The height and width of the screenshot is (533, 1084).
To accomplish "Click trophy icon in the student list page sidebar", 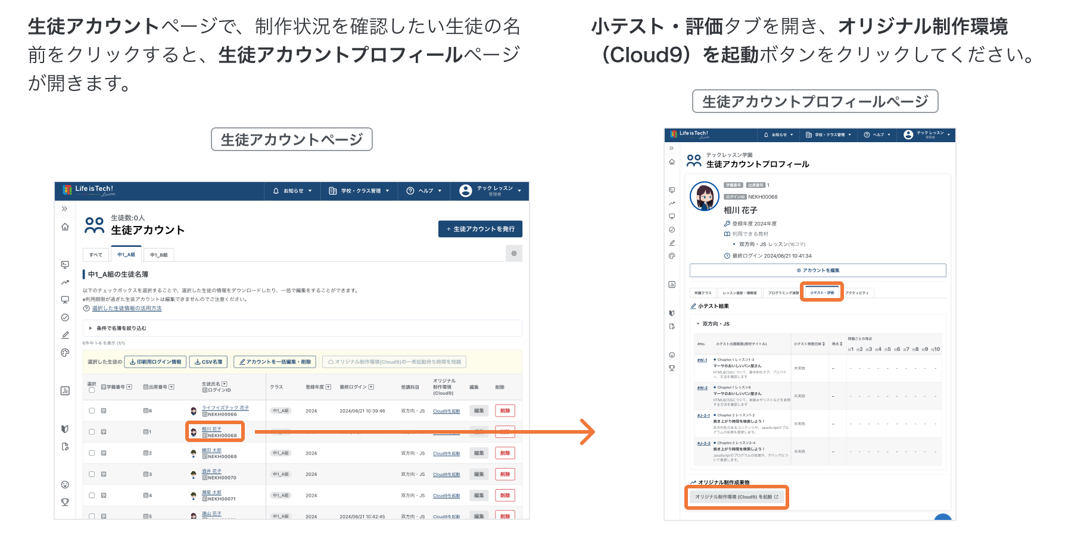I will pyautogui.click(x=65, y=502).
